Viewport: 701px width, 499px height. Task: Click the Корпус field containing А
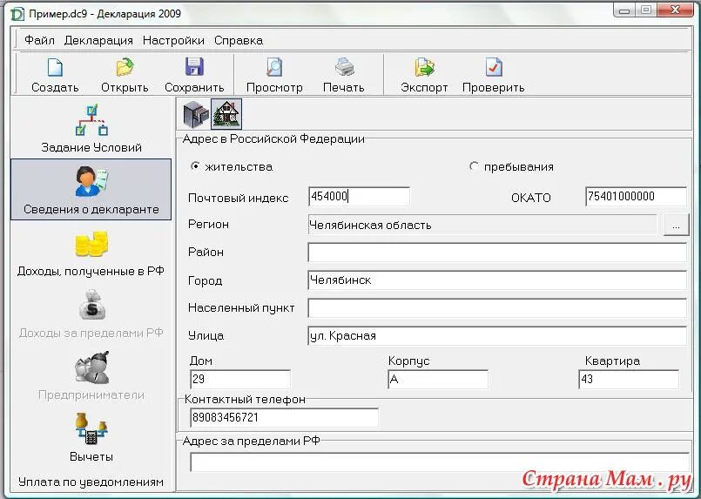coord(438,379)
